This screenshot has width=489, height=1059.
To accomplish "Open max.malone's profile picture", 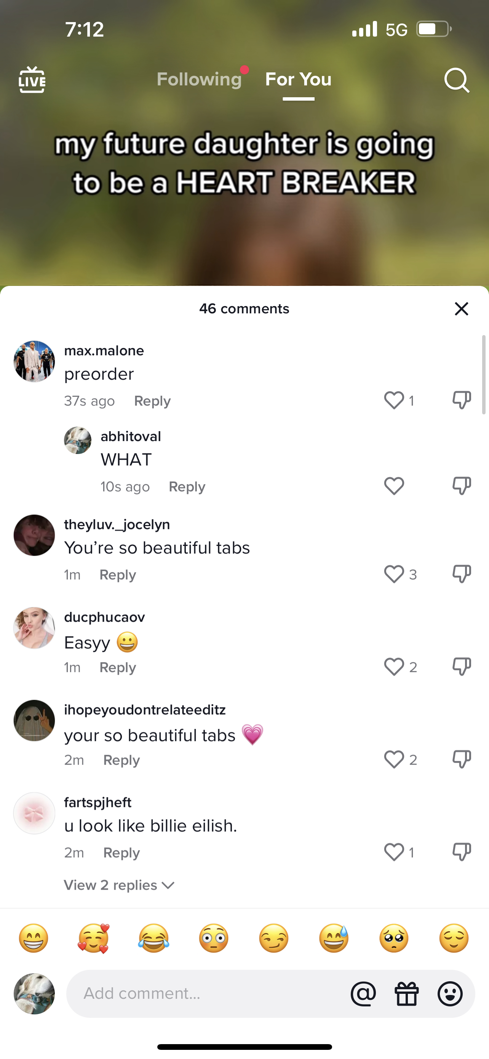I will [34, 361].
